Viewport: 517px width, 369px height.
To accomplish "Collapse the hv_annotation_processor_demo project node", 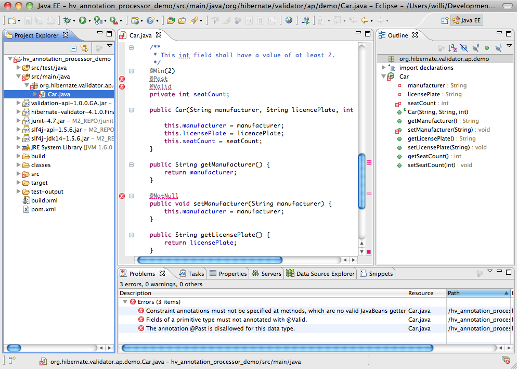I will [10, 59].
